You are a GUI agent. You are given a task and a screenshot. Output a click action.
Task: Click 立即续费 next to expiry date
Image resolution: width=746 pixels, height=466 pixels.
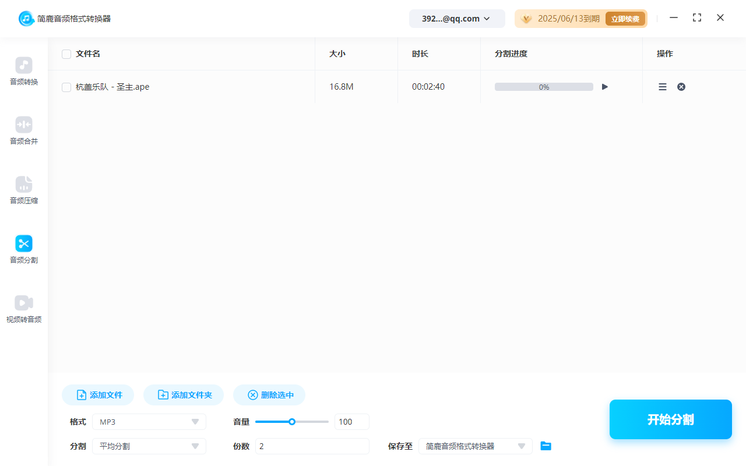click(x=625, y=18)
